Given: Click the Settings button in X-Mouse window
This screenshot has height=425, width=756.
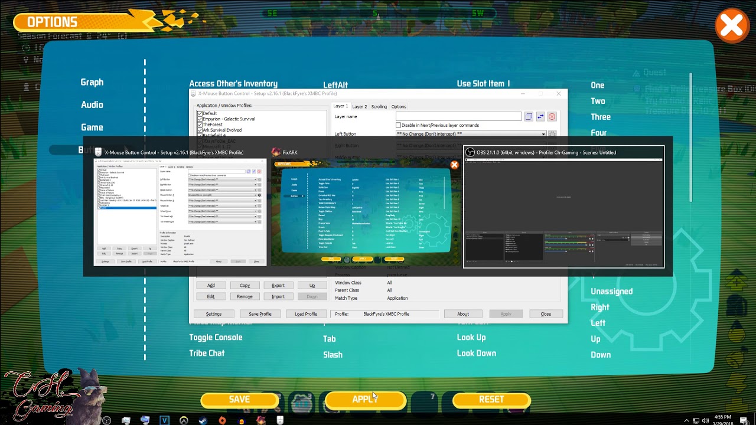Looking at the screenshot, I should (214, 314).
